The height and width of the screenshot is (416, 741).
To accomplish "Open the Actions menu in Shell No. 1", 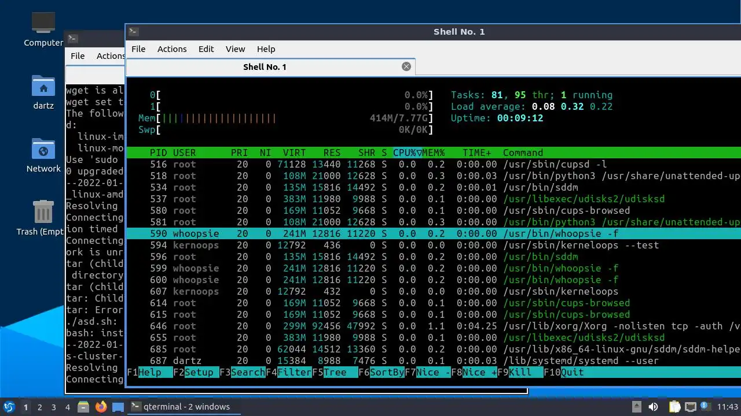I will 172,49.
